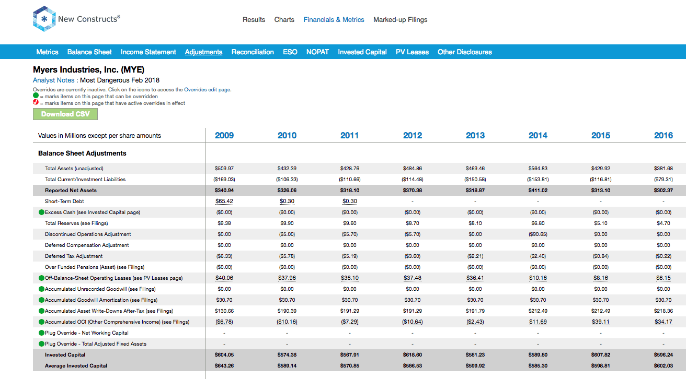Click the Average Invested Capital row label
Screen dimensions: 686x379
coord(76,366)
